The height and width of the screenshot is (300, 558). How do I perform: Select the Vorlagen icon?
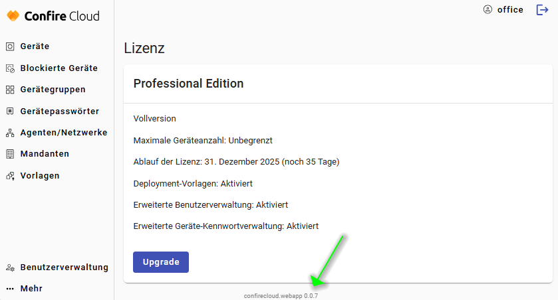10,176
